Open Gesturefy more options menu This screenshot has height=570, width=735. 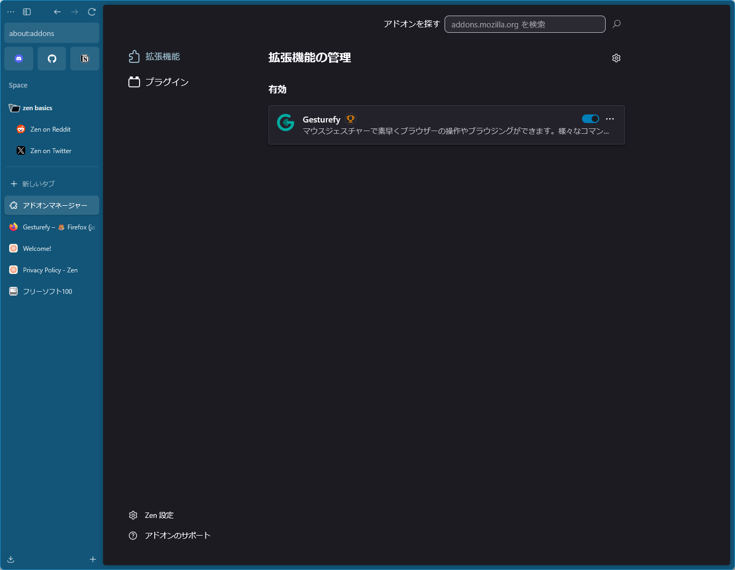[610, 119]
